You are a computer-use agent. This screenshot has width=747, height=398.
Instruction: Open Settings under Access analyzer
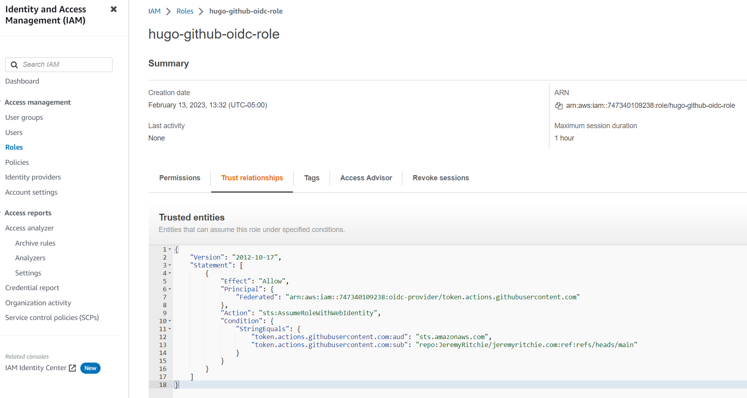click(x=28, y=273)
